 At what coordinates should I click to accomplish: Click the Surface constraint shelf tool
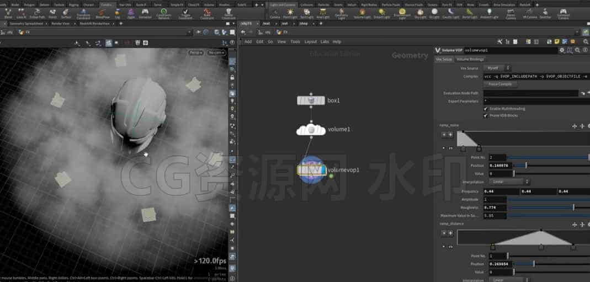66,14
